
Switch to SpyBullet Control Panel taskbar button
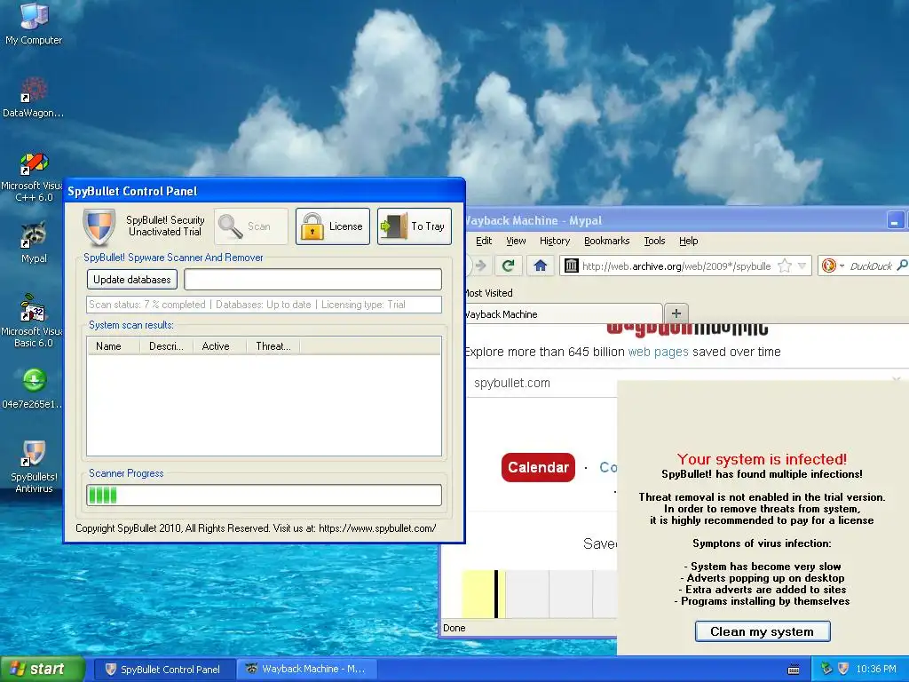pos(163,670)
